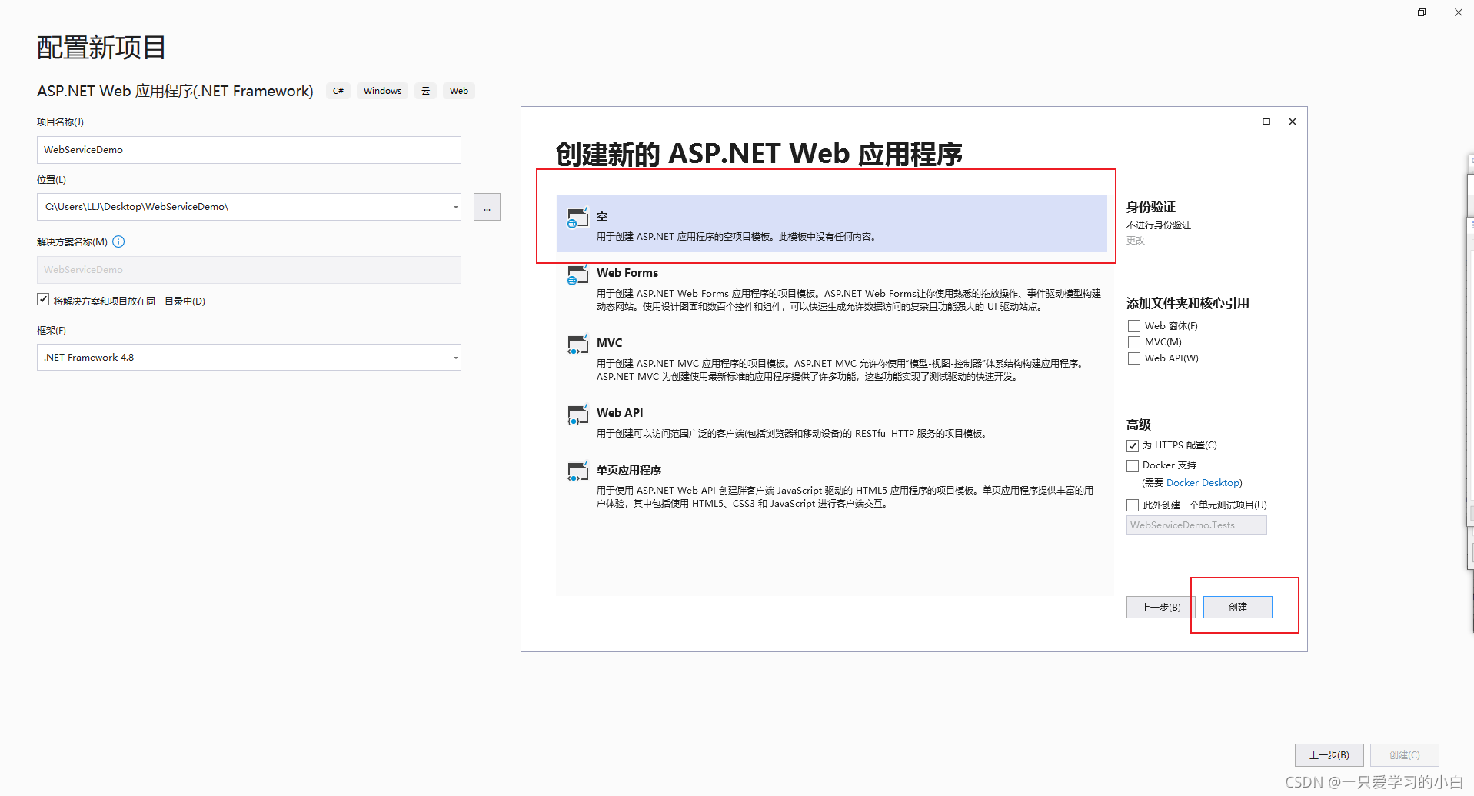Enable the unit test project (此外创建一个单元测试项目) checkbox
The height and width of the screenshot is (796, 1474).
point(1133,505)
